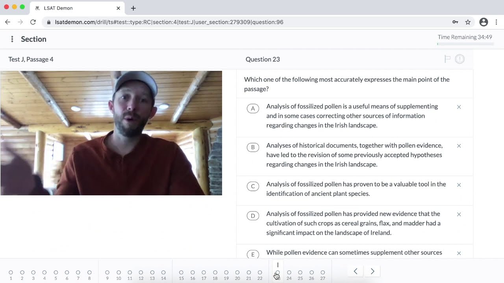
Task: Open Chrome's three-dot menu
Action: click(x=496, y=22)
